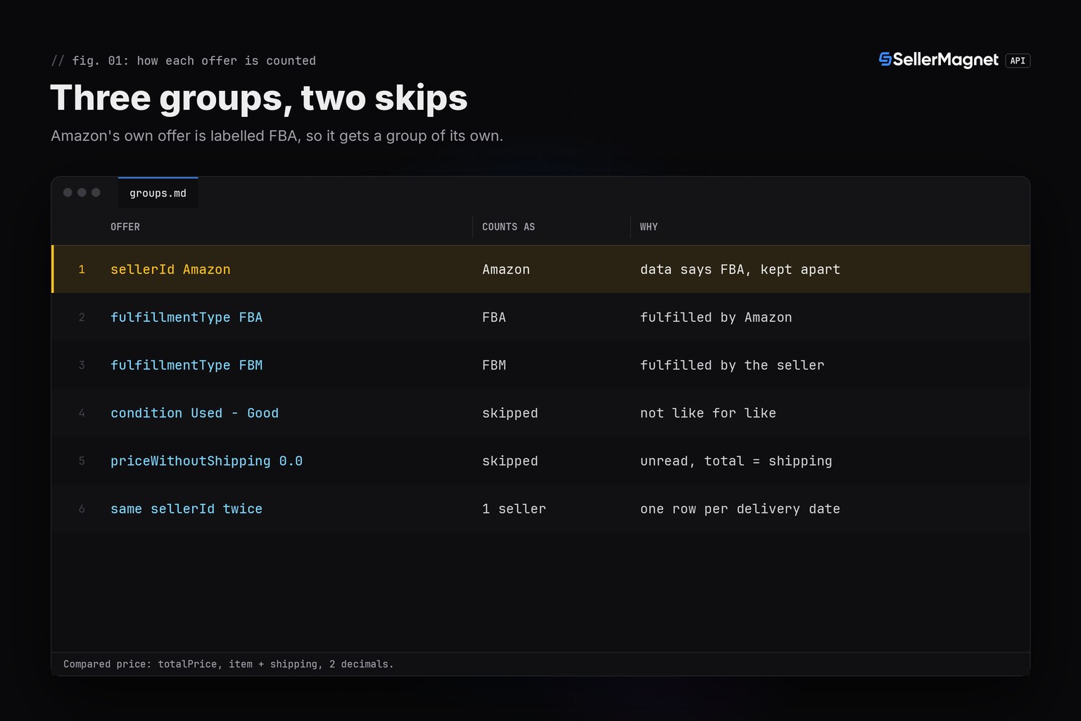Viewport: 1081px width, 721px height.
Task: Click the 'Three groups, two skips' heading
Action: (x=259, y=97)
